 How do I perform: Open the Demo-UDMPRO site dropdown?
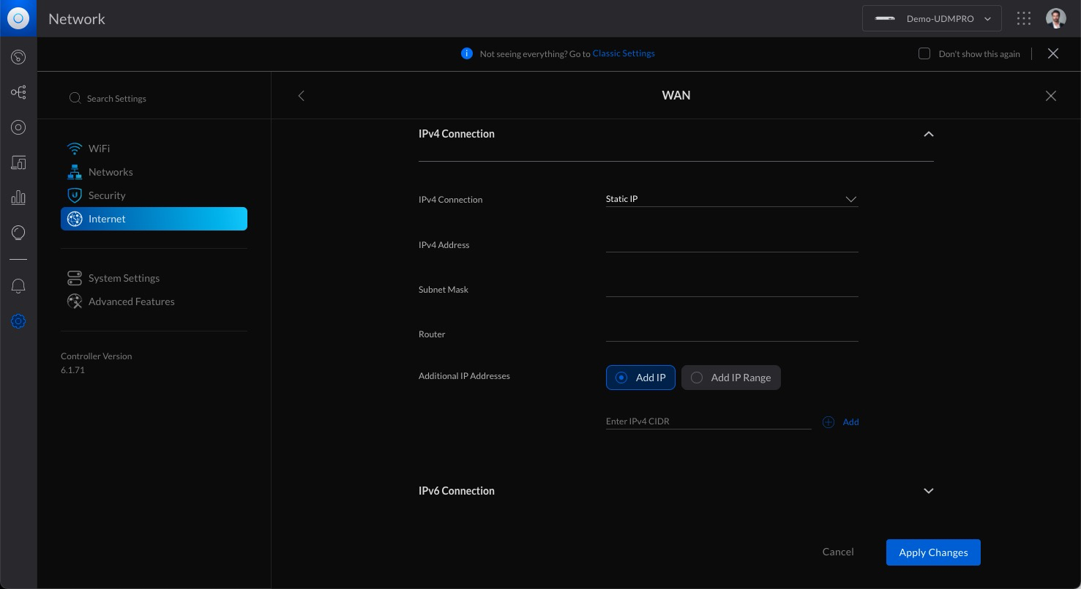(932, 19)
